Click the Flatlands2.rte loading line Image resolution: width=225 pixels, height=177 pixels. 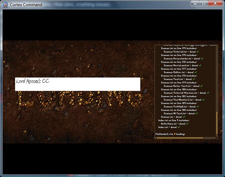170,134
